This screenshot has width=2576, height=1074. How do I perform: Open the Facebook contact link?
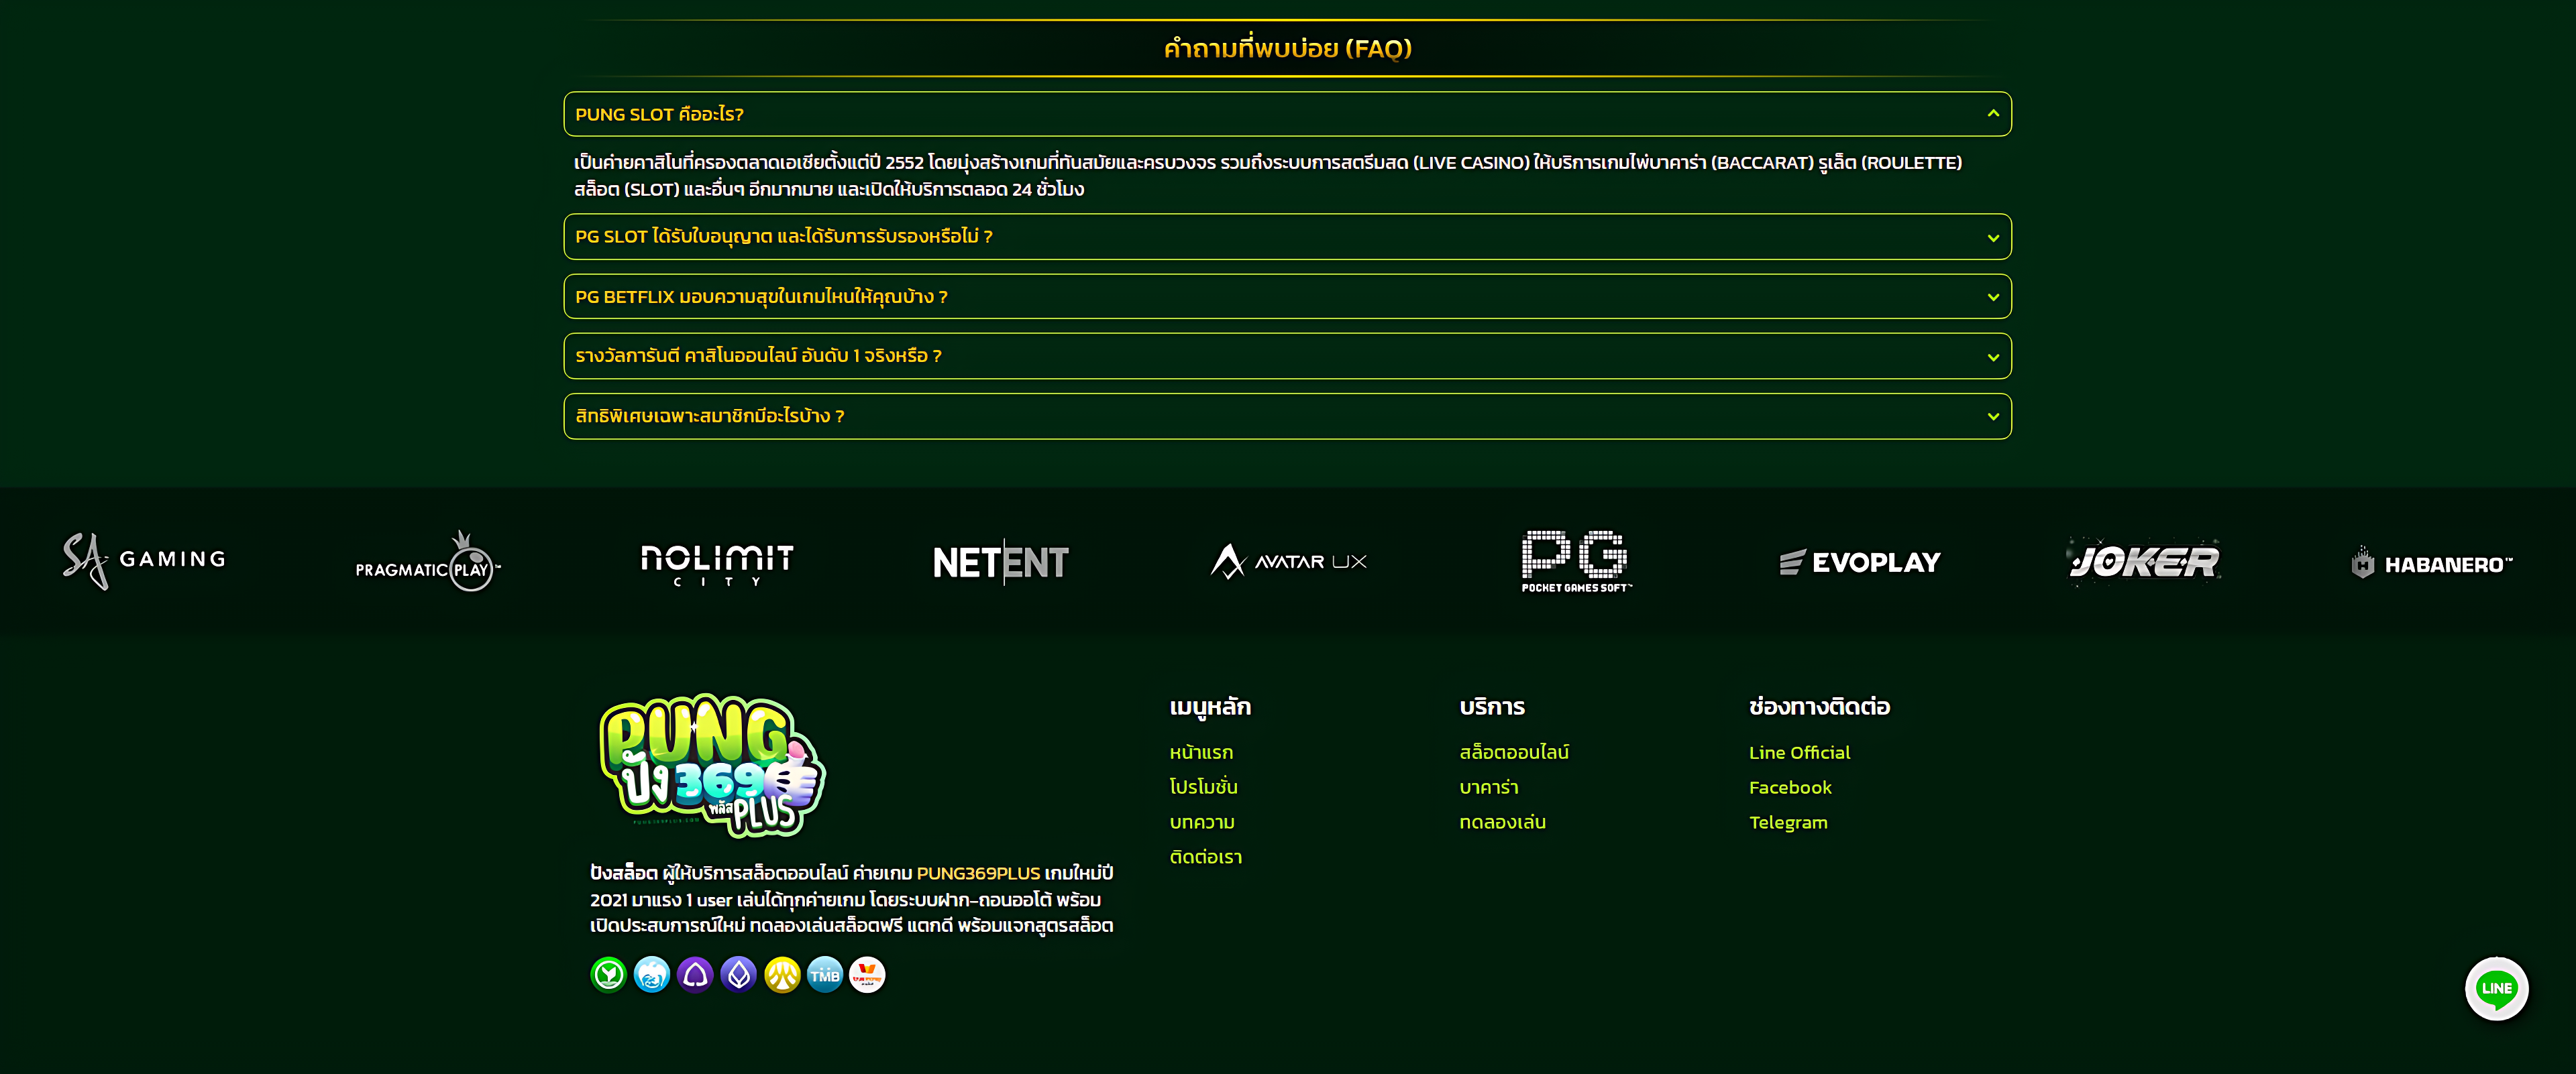pyautogui.click(x=1790, y=787)
